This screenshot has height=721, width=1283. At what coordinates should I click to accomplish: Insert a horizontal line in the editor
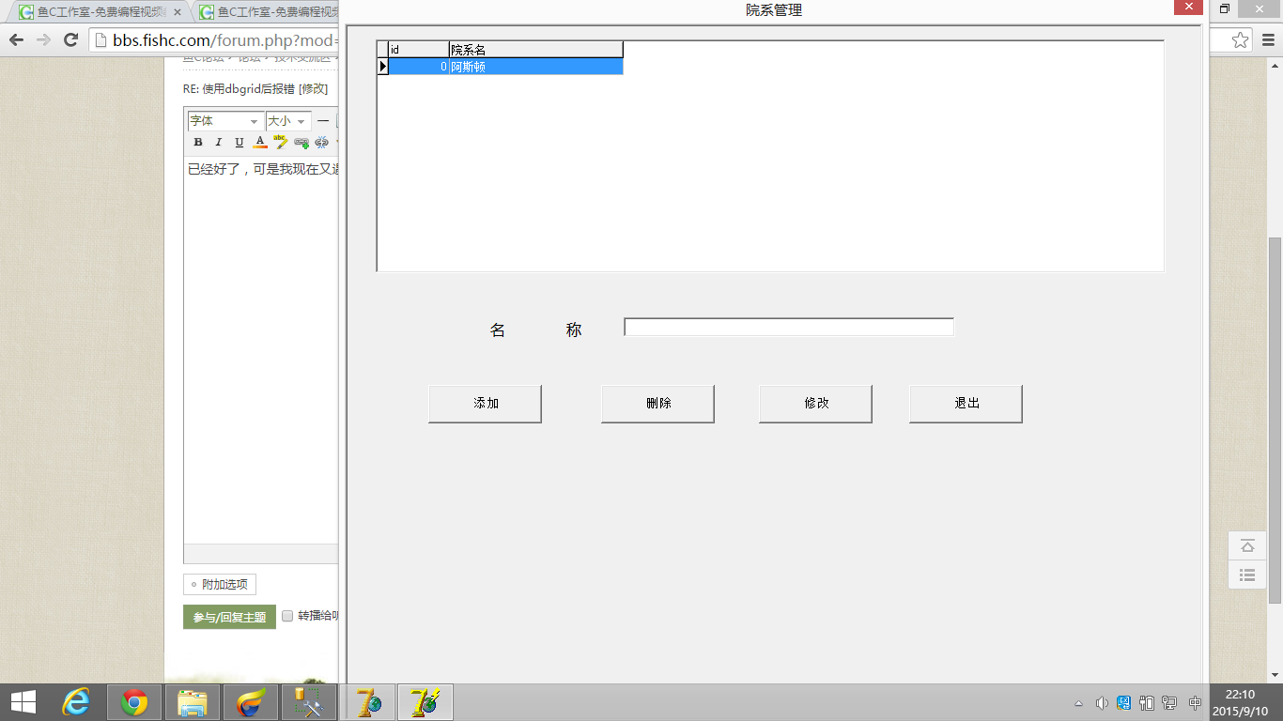323,121
